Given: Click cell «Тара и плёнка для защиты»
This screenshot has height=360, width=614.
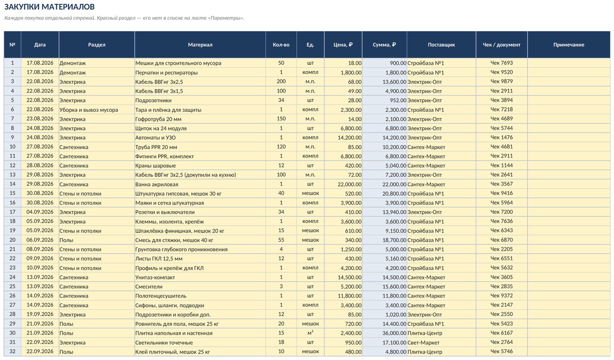Looking at the screenshot, I should (x=200, y=110).
